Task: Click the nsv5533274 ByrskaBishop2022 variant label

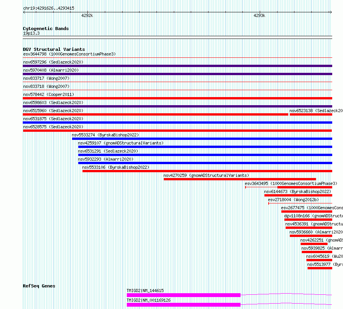Action: [106, 135]
